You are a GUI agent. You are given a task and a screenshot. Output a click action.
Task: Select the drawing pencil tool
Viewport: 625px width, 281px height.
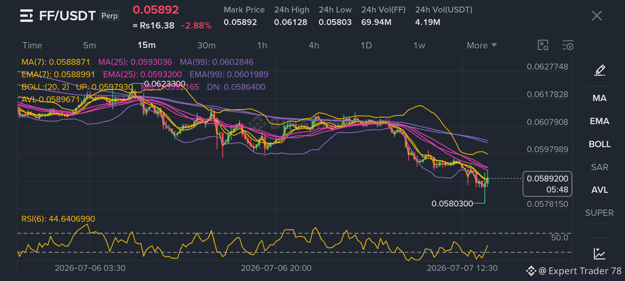click(x=600, y=70)
